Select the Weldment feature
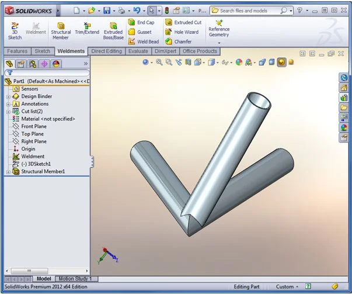Viewport: 352px width, 294px height. click(29, 157)
